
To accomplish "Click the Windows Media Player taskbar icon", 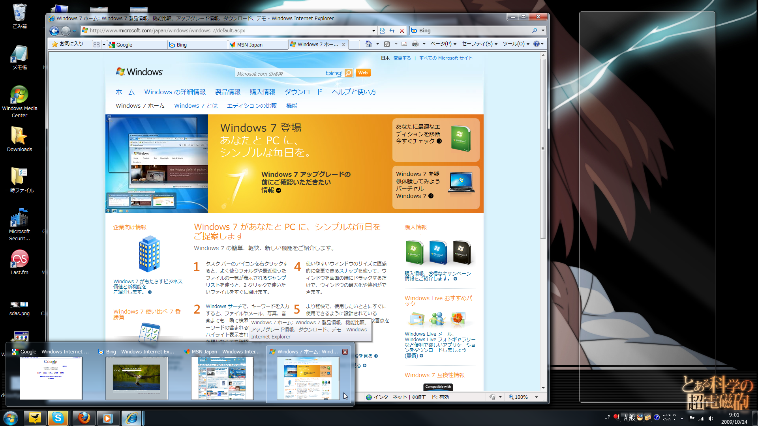I will click(108, 418).
